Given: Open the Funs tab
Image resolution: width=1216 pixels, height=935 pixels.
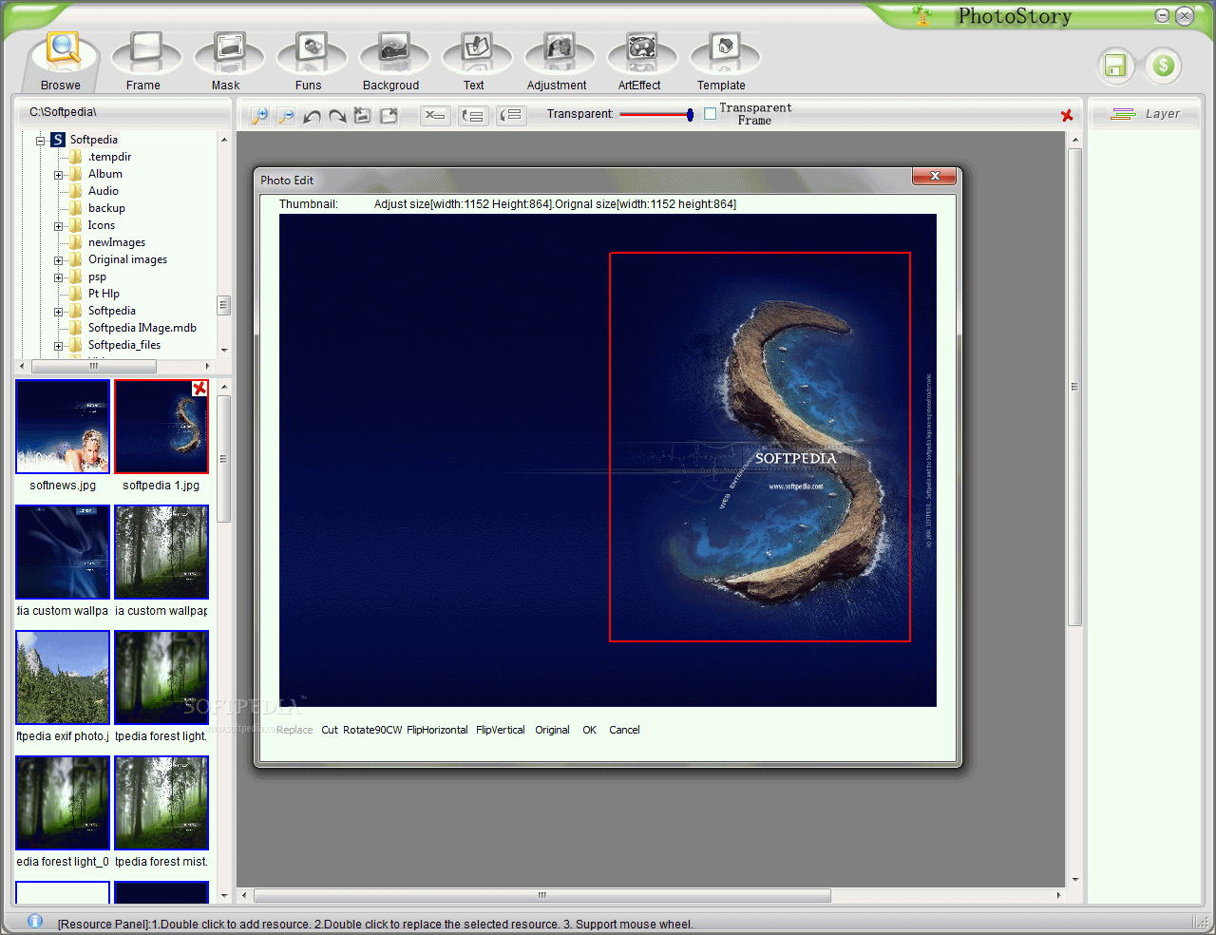Looking at the screenshot, I should pos(310,63).
